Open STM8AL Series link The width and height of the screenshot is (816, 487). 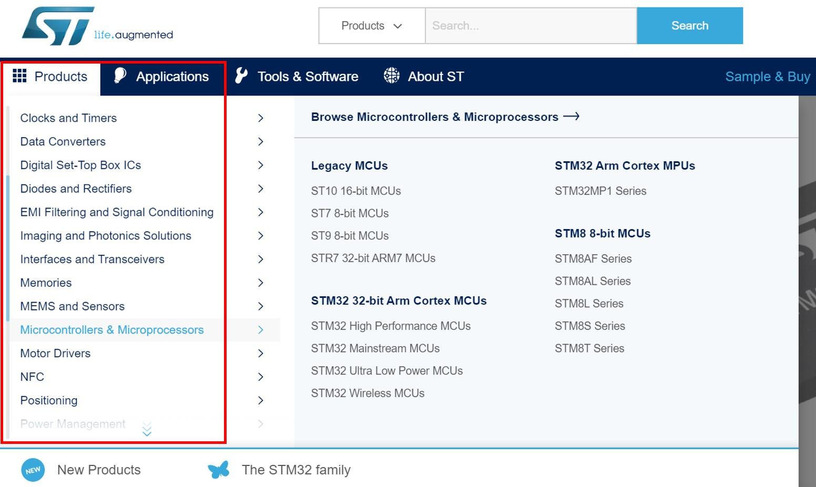(593, 281)
